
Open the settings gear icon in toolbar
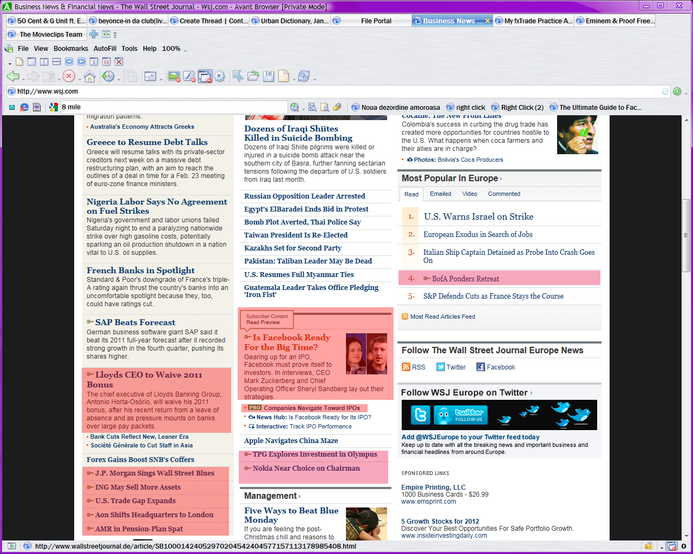click(219, 76)
